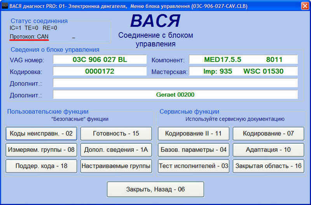Click the Geraet 00200 field
The width and height of the screenshot is (311, 205).
[x=175, y=95]
